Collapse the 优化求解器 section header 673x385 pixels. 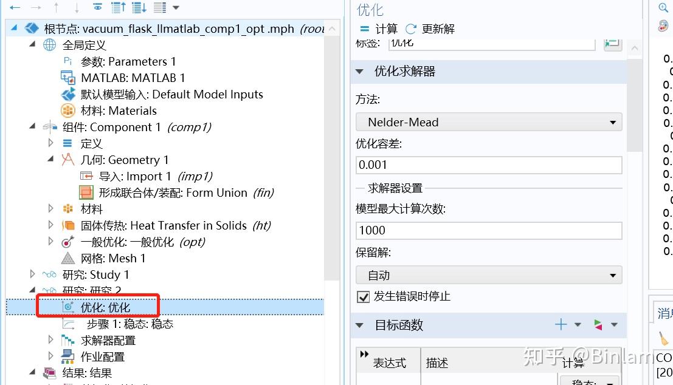coord(360,72)
